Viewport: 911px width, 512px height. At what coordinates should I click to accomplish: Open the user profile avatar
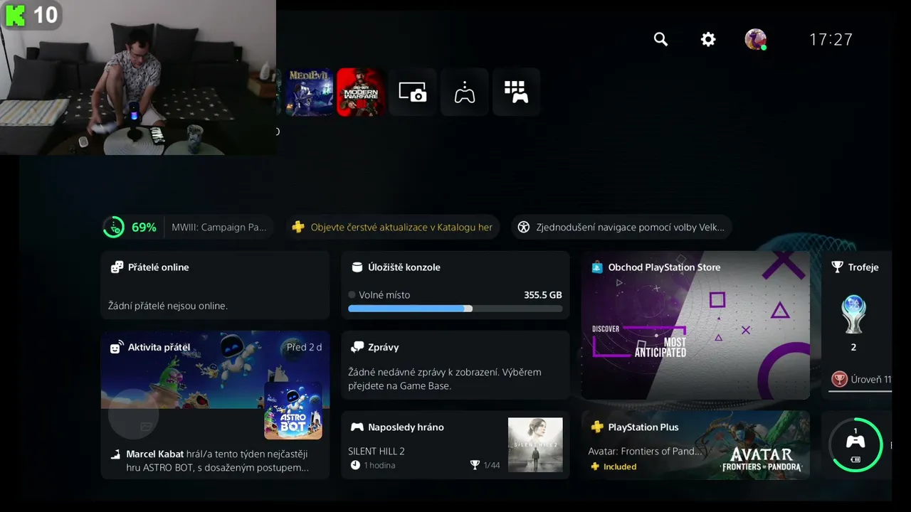pyautogui.click(x=755, y=40)
